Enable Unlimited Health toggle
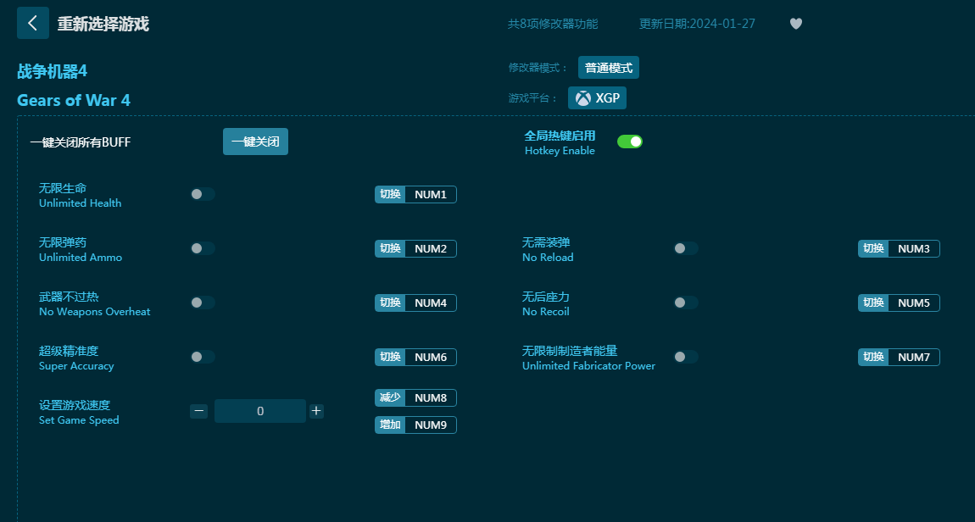Image resolution: width=975 pixels, height=522 pixels. pyautogui.click(x=203, y=194)
